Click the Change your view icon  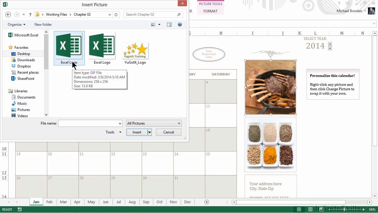153,25
